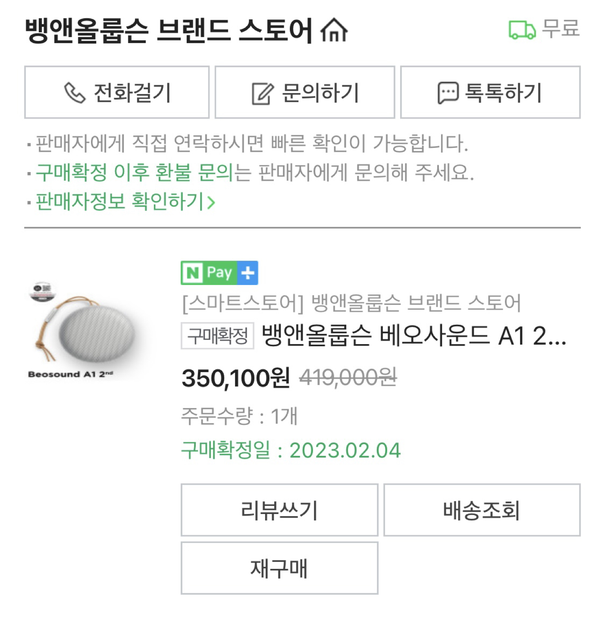Click the blue plus icon beside N Pay
Screen dimensions: 605x621
pyautogui.click(x=248, y=273)
